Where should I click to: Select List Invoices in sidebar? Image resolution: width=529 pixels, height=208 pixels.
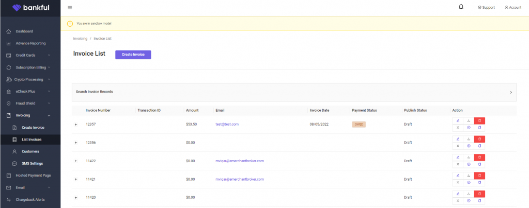coord(30,140)
